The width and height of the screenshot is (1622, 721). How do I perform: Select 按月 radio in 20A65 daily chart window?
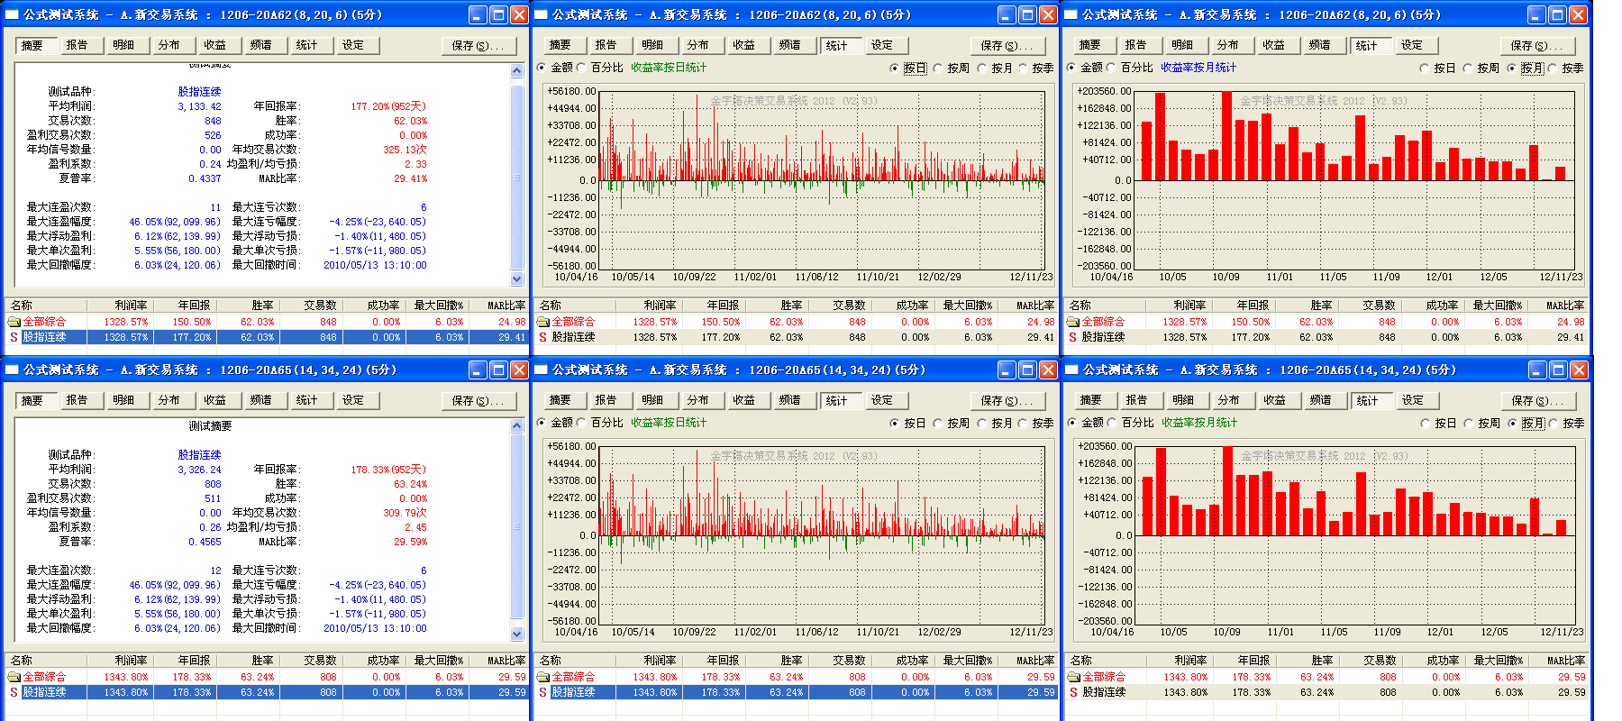pyautogui.click(x=981, y=423)
